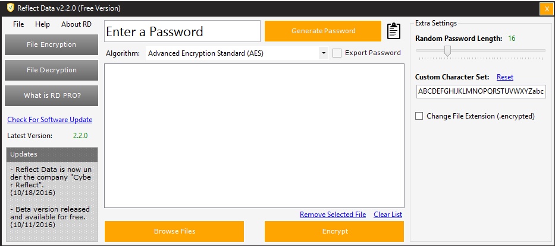Click the Random Password Length slider handle
The image size is (555, 246).
(447, 51)
